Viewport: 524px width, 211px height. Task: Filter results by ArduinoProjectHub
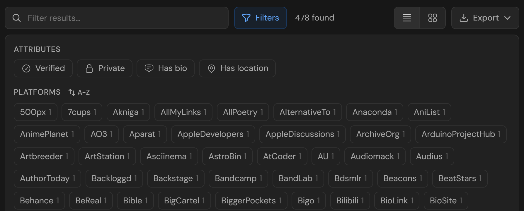[461, 134]
